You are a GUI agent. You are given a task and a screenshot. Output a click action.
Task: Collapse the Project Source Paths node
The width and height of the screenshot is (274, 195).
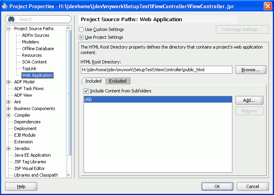(8, 29)
